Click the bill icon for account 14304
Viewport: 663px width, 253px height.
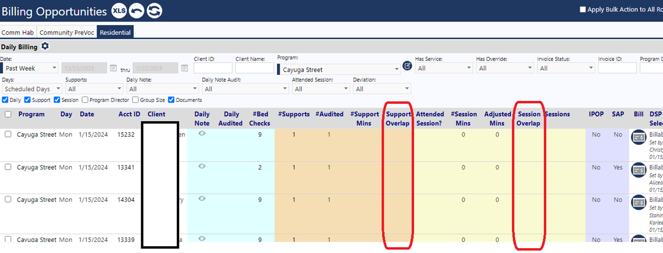[639, 202]
